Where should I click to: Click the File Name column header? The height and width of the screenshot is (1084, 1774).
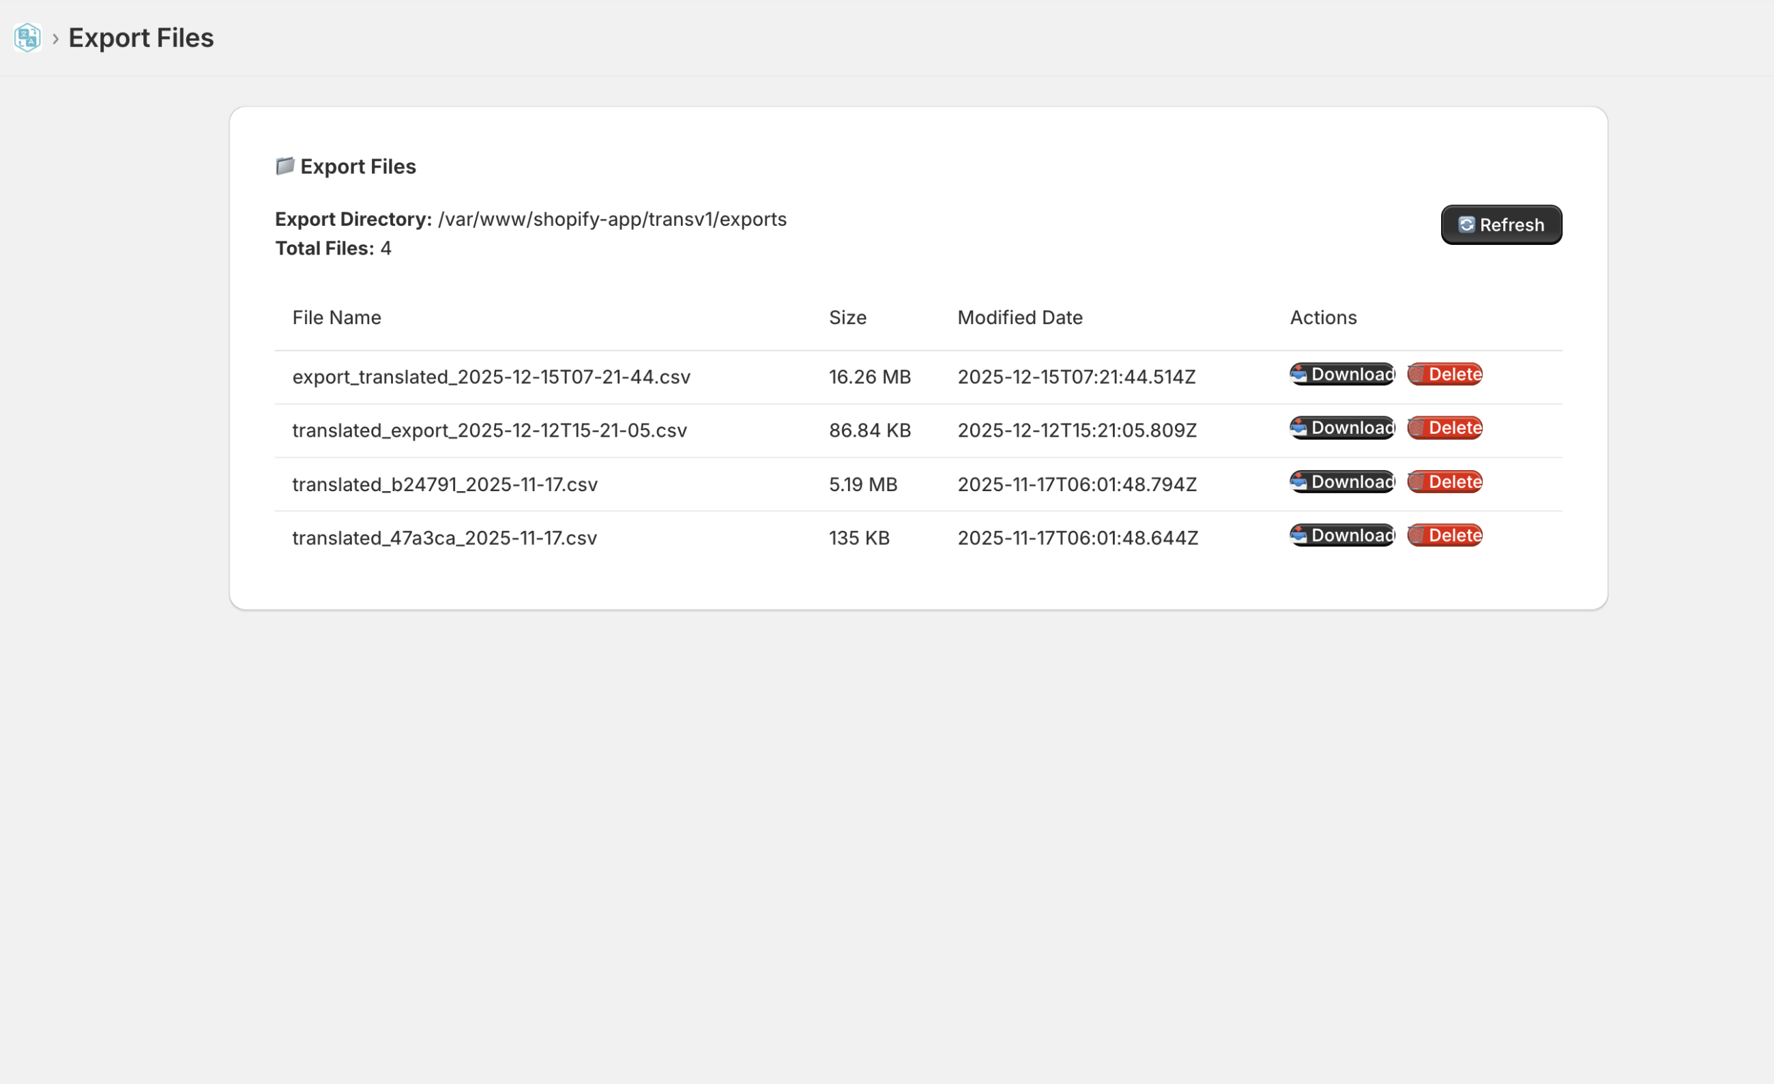336,317
